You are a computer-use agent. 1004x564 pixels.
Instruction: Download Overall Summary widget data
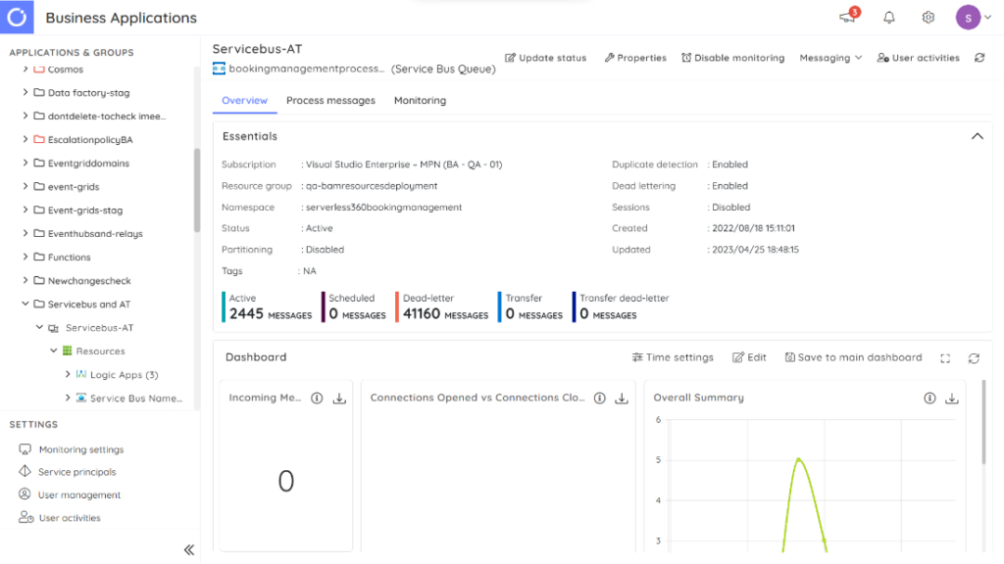click(x=952, y=398)
